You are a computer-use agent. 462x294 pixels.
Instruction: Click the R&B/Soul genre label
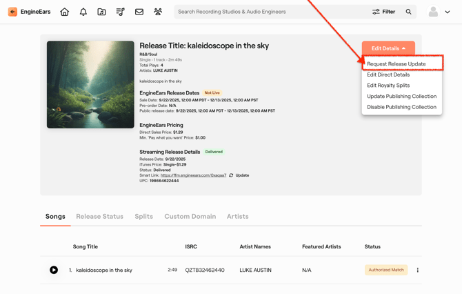(148, 55)
